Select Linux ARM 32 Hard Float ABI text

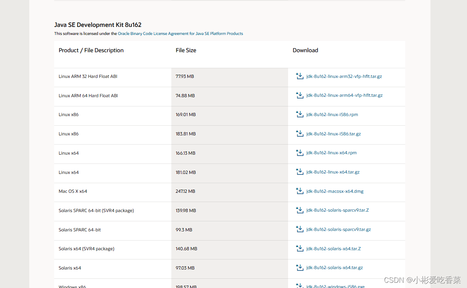[88, 76]
